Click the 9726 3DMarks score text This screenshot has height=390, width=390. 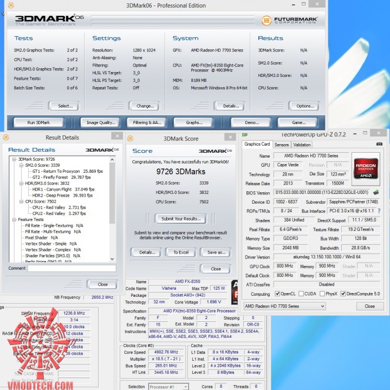[181, 172]
